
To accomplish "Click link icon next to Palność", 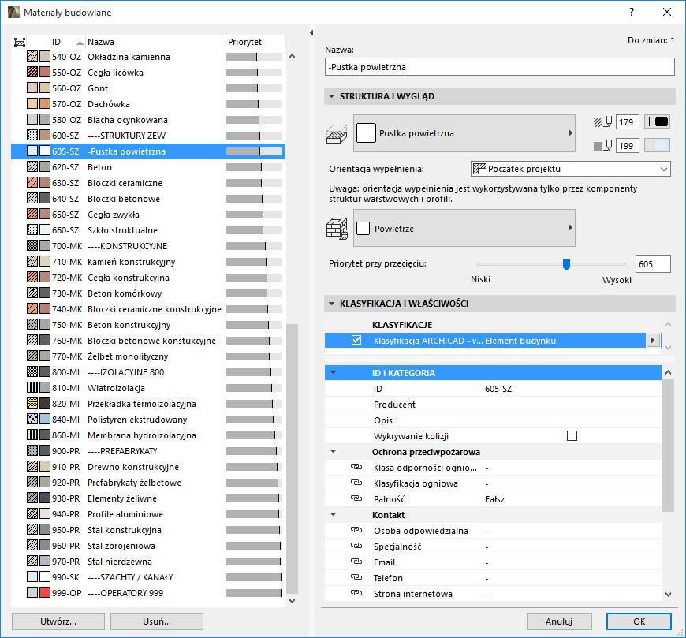I will pyautogui.click(x=356, y=498).
